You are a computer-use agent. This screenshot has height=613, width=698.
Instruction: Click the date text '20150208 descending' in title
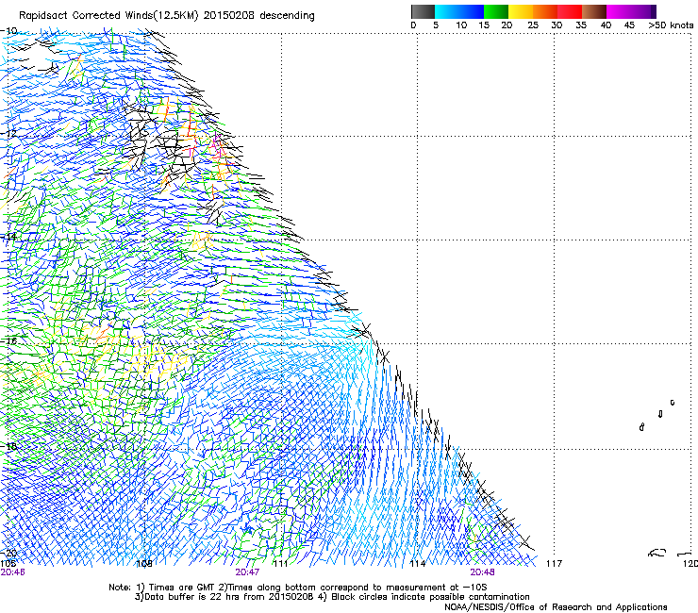(259, 16)
